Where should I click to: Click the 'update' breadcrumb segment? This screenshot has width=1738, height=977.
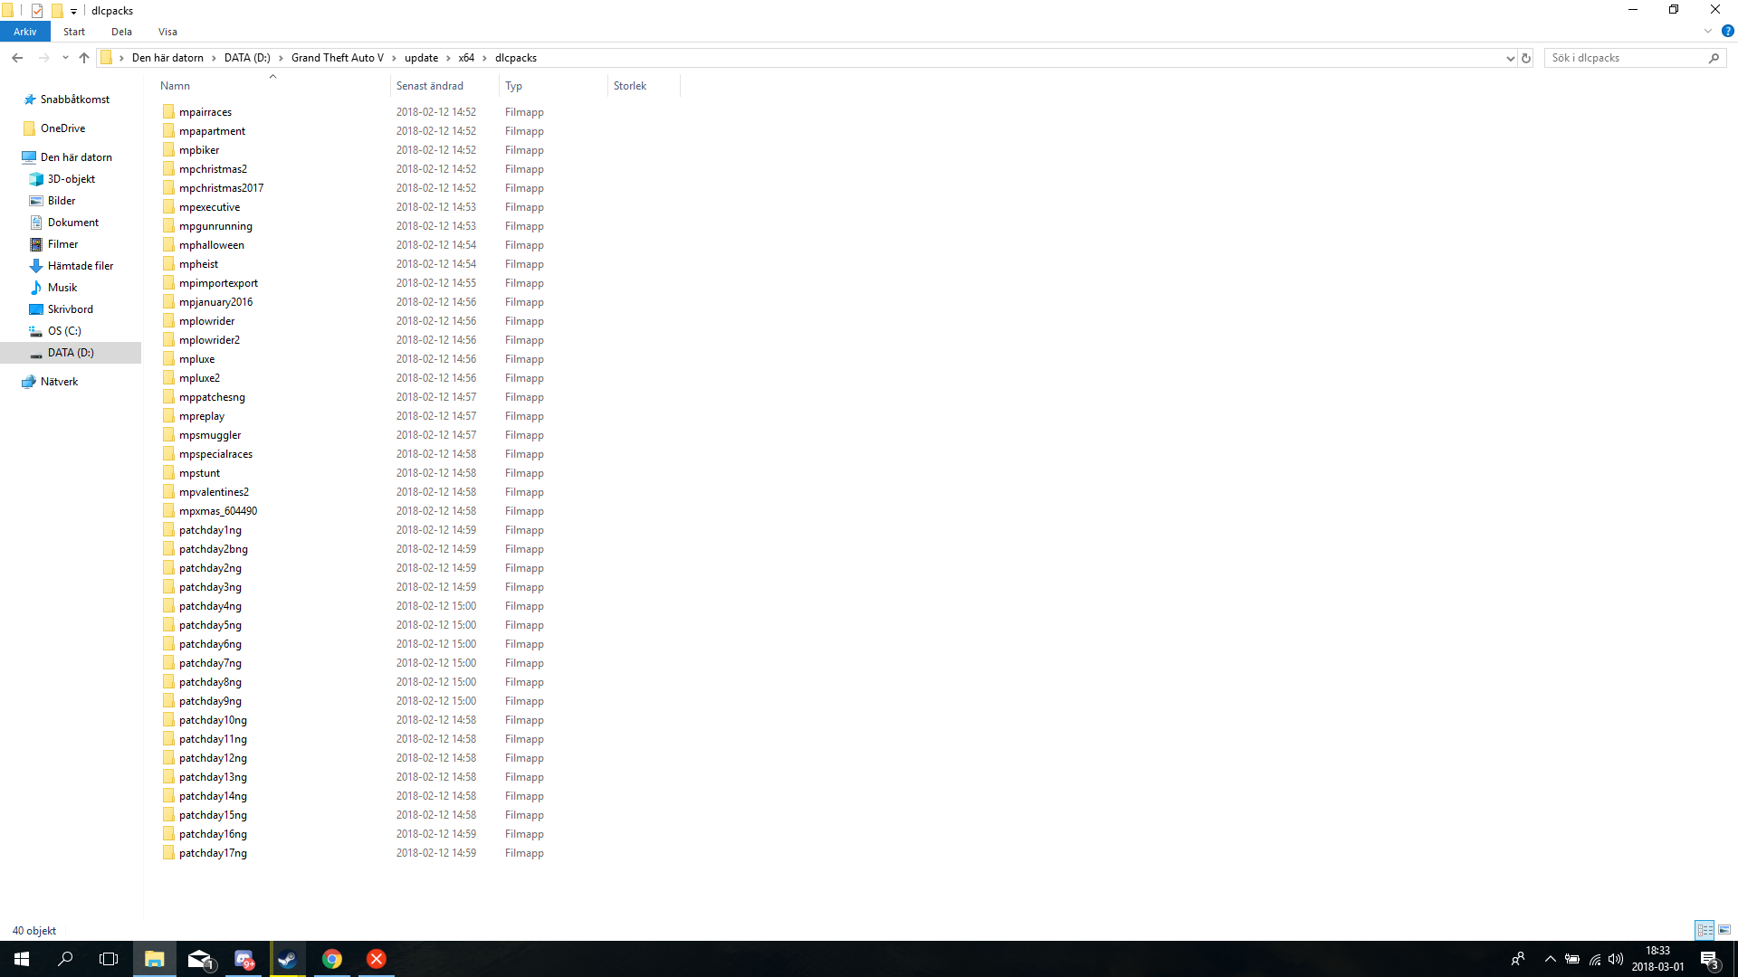point(421,58)
